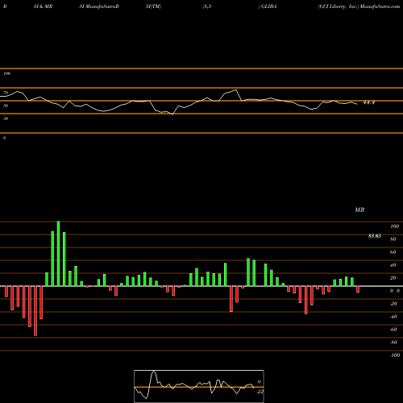
Task: Click MR axis label -60
Action: pos(393,330)
